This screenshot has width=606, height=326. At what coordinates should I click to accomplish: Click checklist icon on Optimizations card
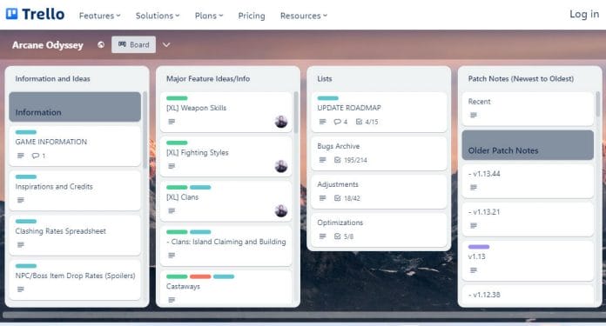coord(338,236)
